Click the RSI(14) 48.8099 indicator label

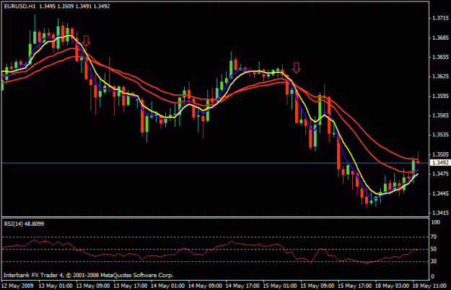coord(24,224)
